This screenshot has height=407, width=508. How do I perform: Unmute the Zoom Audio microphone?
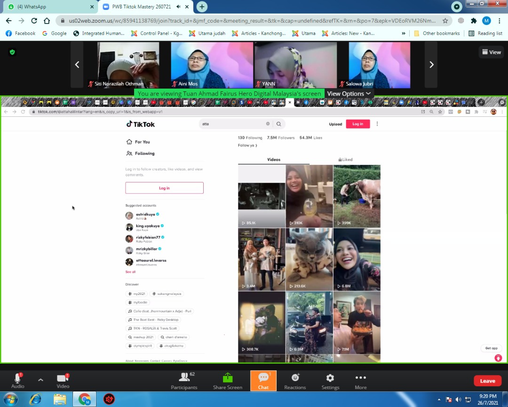tap(17, 379)
